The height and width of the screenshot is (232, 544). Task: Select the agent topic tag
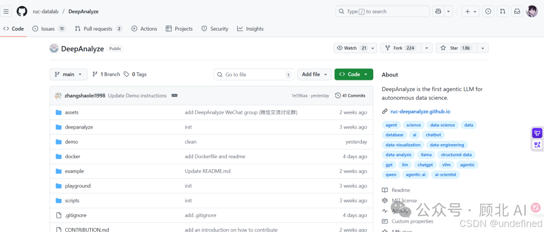pyautogui.click(x=391, y=125)
